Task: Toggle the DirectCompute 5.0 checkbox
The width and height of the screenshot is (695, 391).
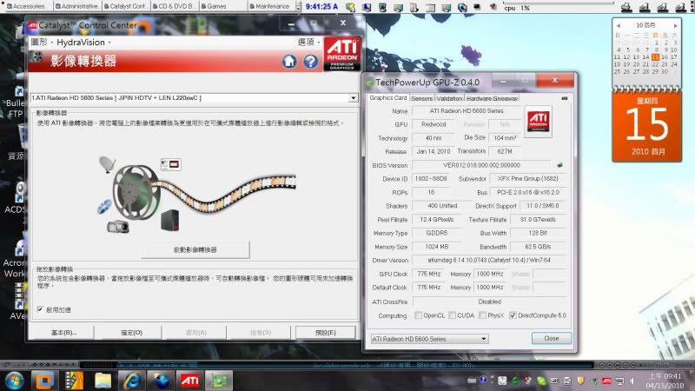Action: (513, 315)
